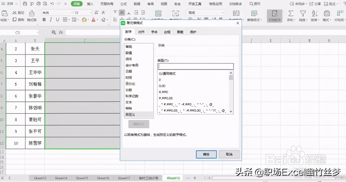The height and width of the screenshot is (182, 346).
Task: Click the Cut scissors icon
Action: pos(15,13)
